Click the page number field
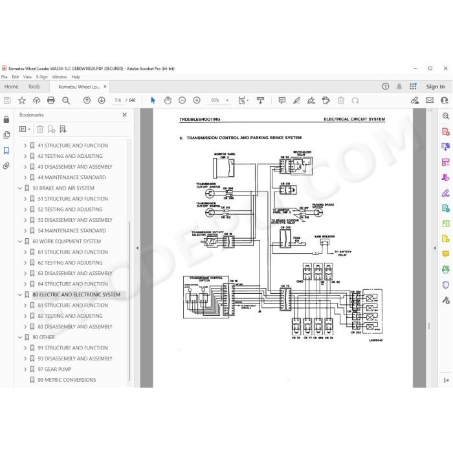The height and width of the screenshot is (453, 453). (118, 100)
